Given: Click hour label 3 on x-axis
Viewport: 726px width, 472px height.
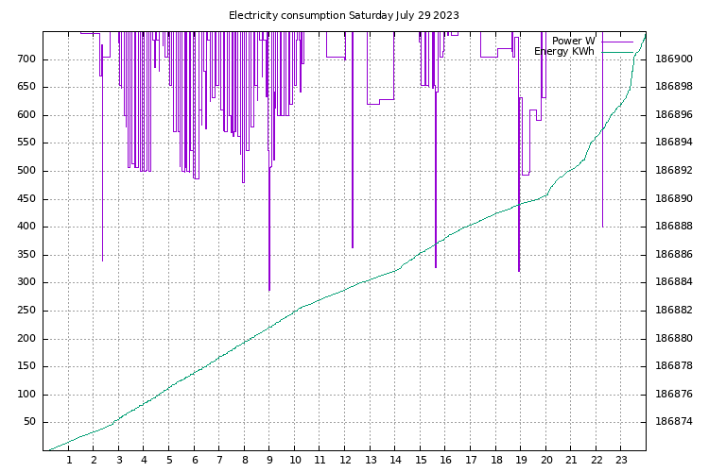Looking at the screenshot, I should tap(119, 461).
